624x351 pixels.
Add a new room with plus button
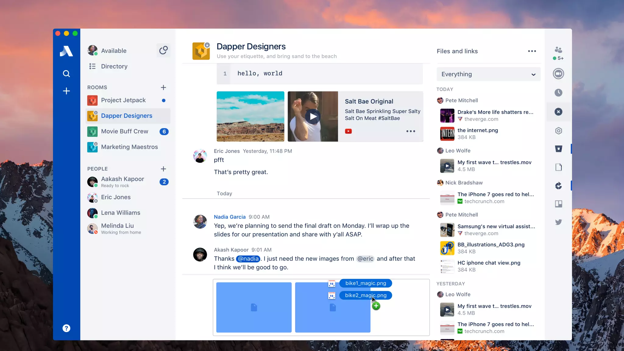click(163, 87)
